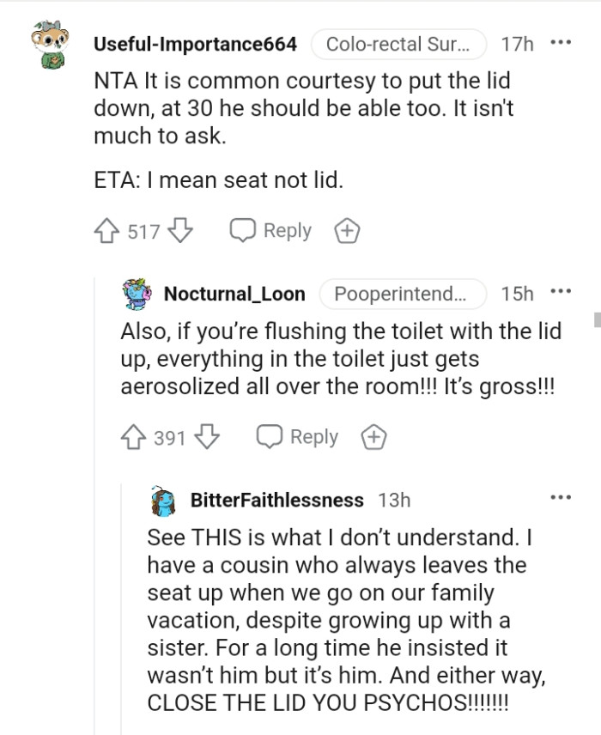
Task: Reply to Useful-Importance664's comment
Action: [x=270, y=231]
